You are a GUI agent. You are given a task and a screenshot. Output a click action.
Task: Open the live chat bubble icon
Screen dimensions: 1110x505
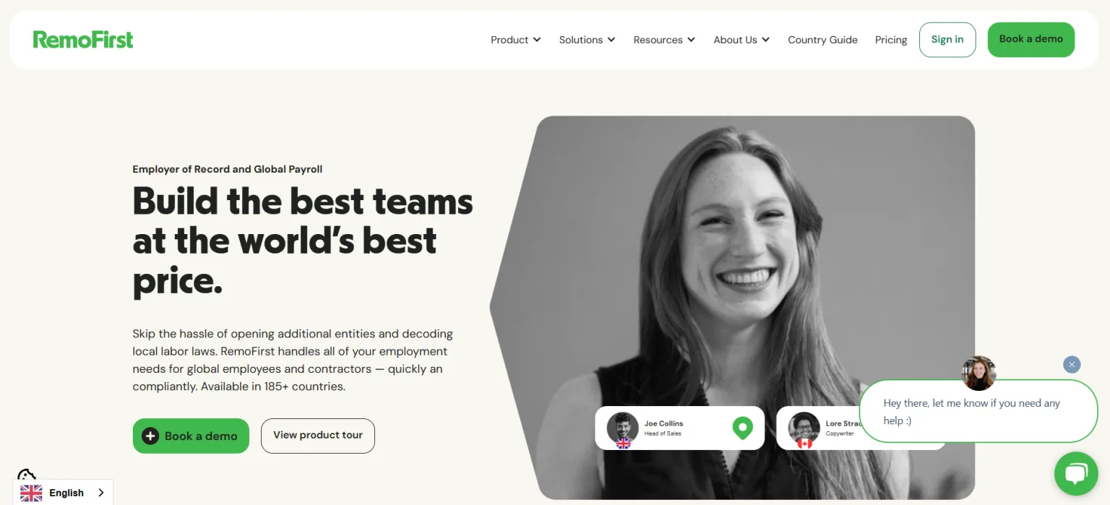(x=1076, y=474)
